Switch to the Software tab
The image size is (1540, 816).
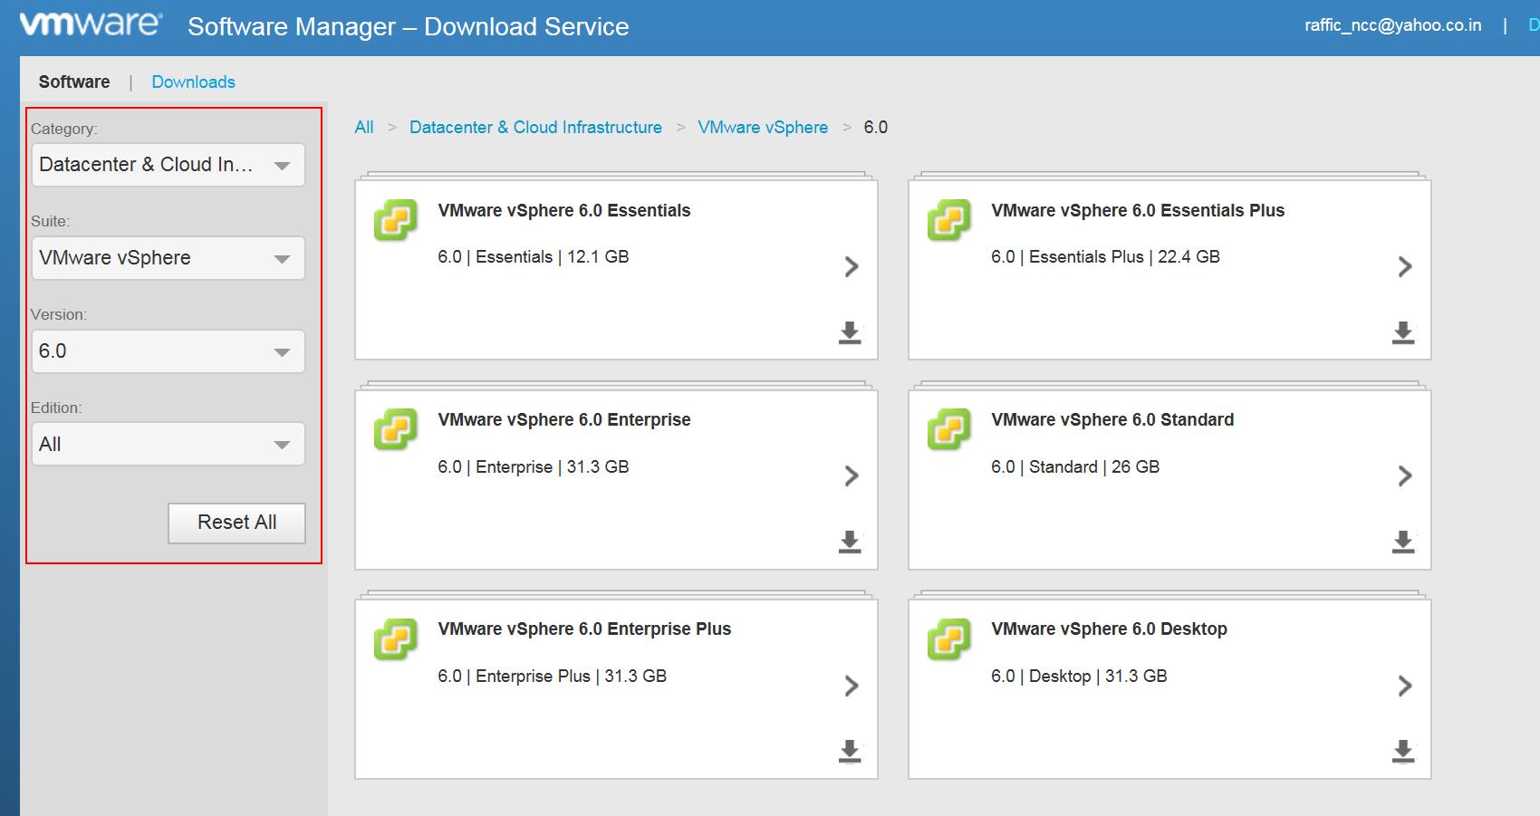(74, 82)
